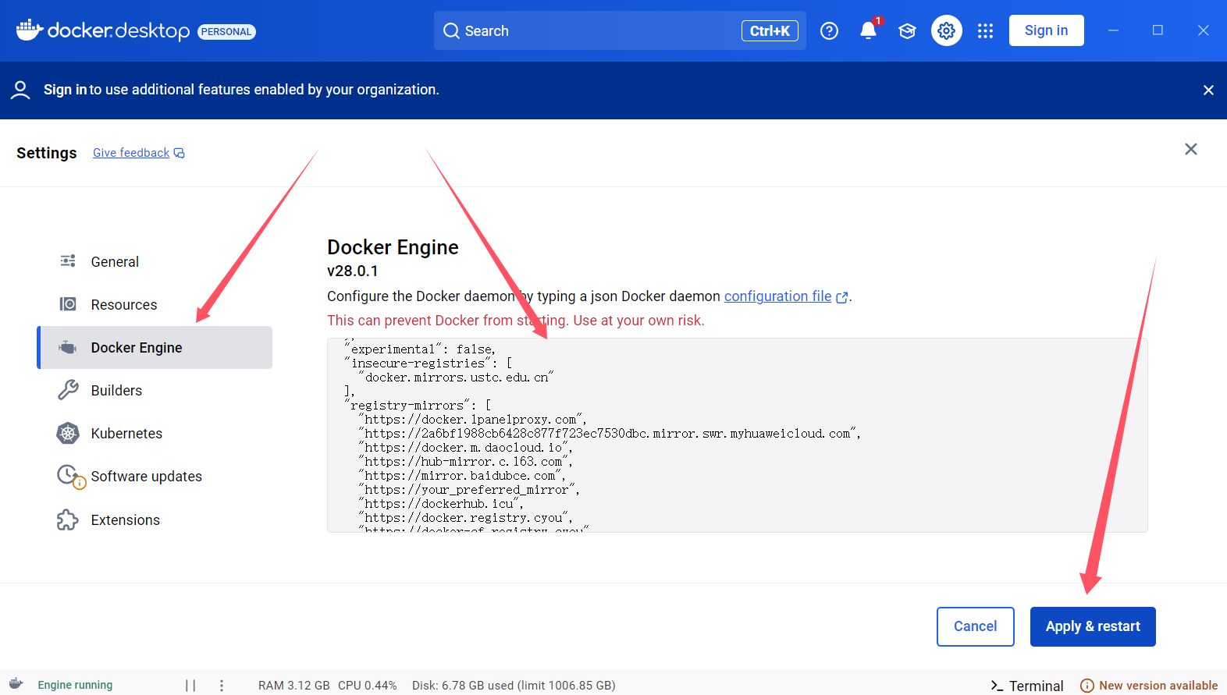The image size is (1227, 695).
Task: Click the Builders wrench icon
Action: pos(68,390)
